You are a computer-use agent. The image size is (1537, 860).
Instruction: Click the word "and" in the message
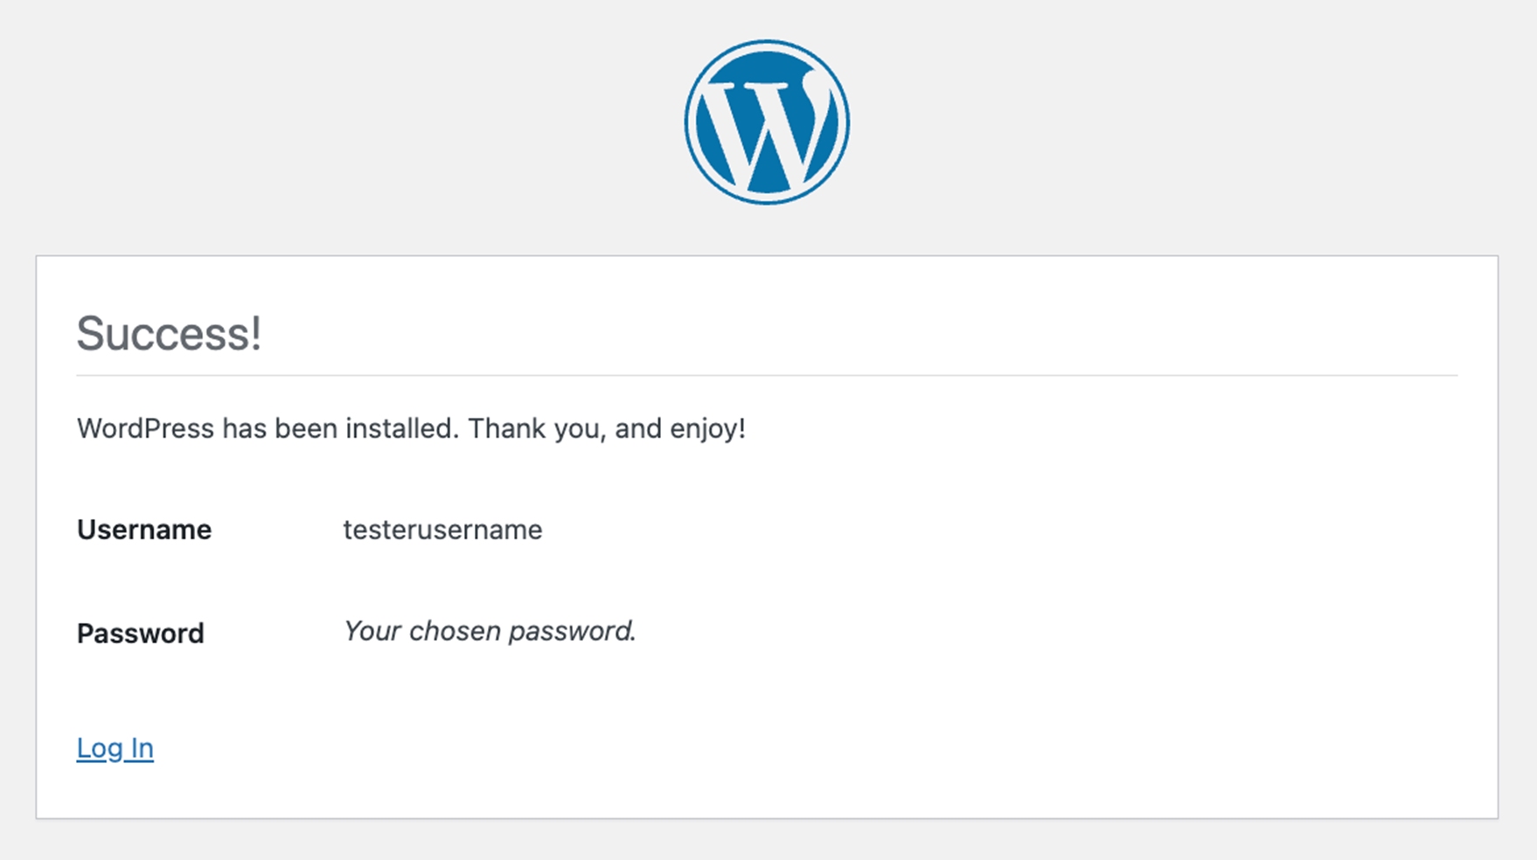coord(637,428)
